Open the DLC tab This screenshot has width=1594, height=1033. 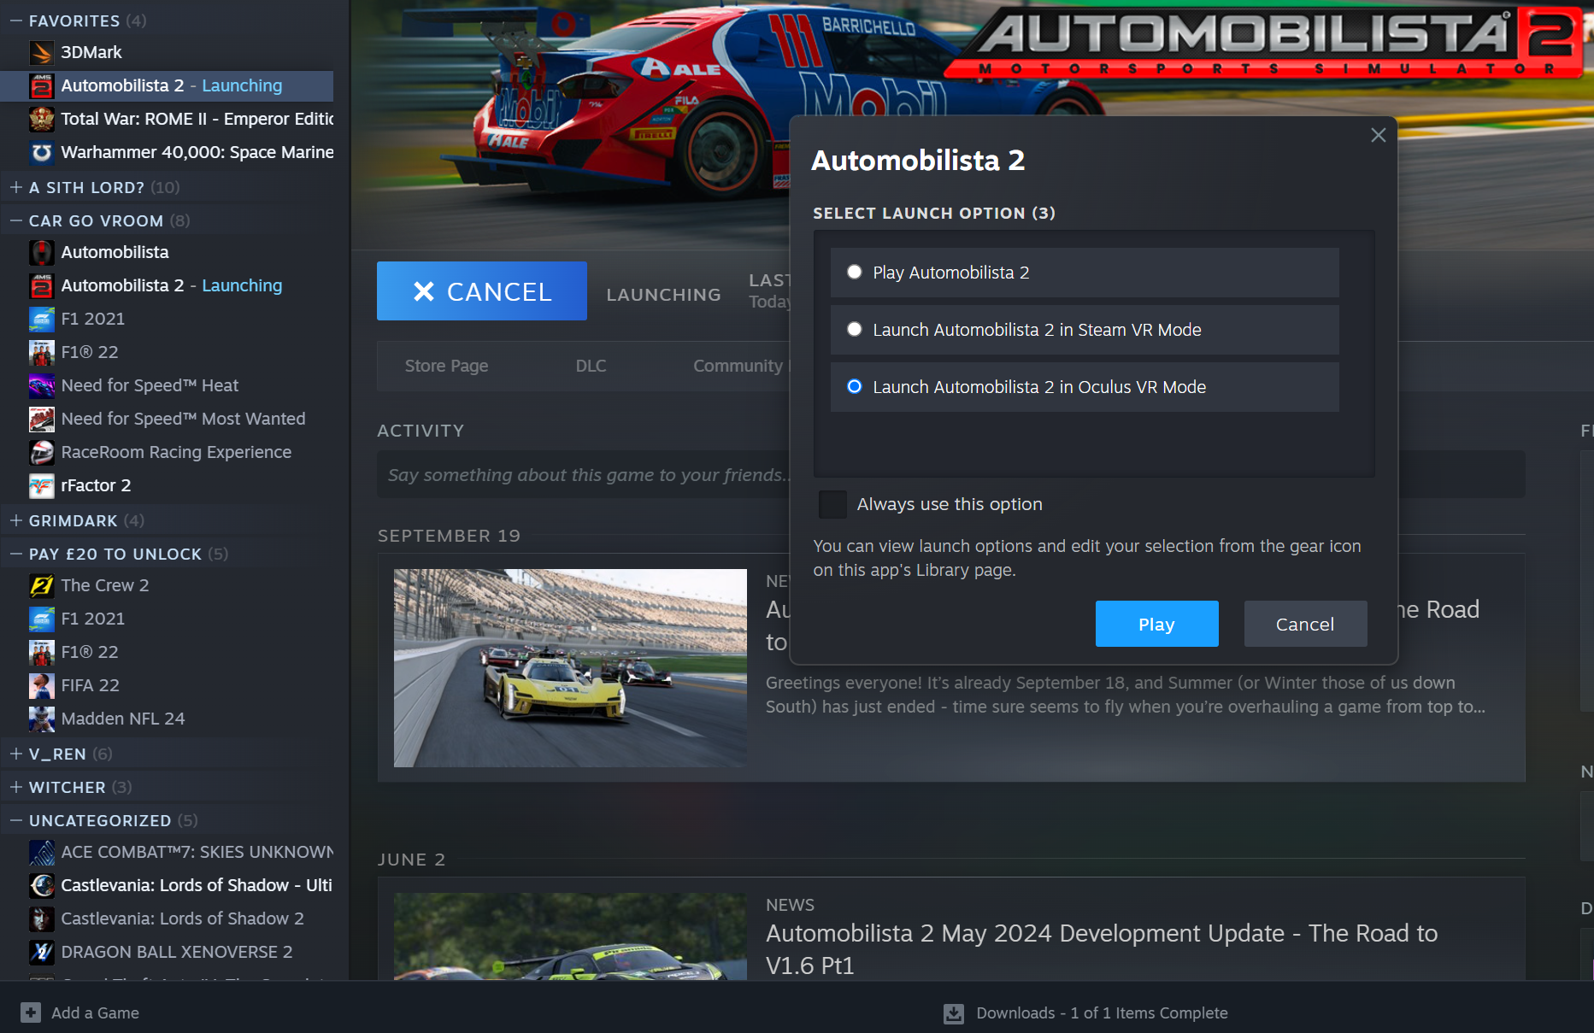coord(591,366)
